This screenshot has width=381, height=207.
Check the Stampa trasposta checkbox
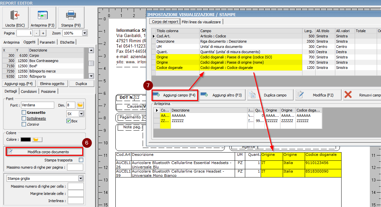[x=81, y=160]
